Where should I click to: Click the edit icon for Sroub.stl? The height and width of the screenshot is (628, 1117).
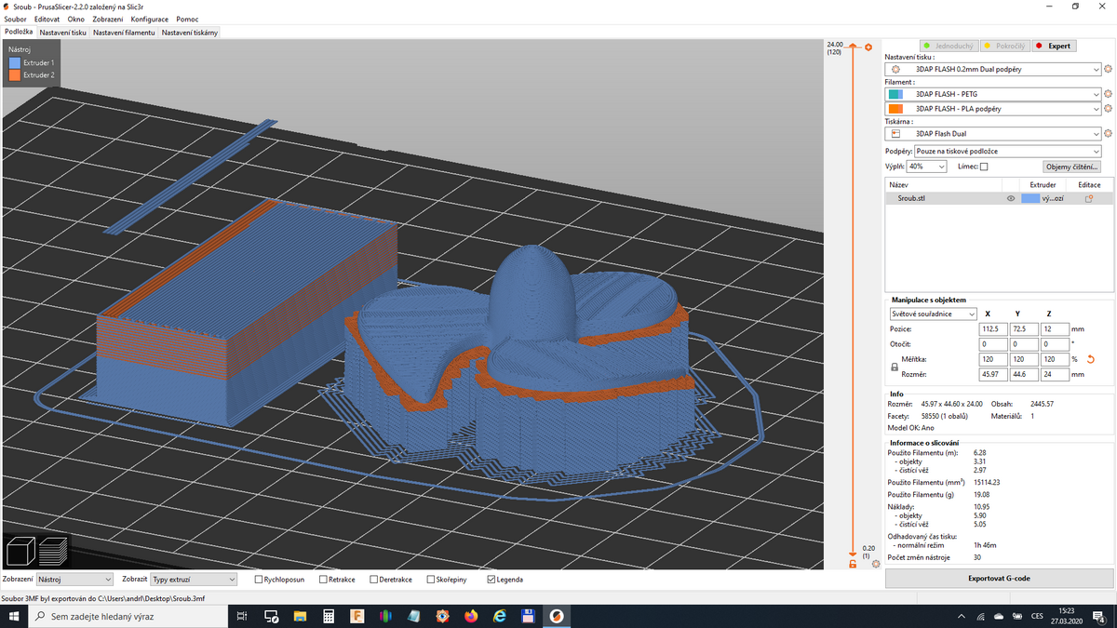click(1088, 198)
